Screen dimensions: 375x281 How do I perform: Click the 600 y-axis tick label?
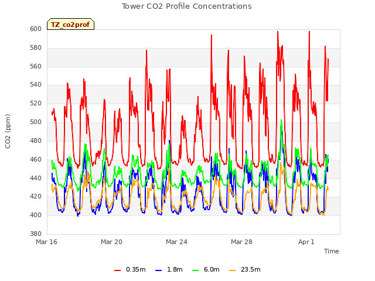pyautogui.click(x=36, y=29)
